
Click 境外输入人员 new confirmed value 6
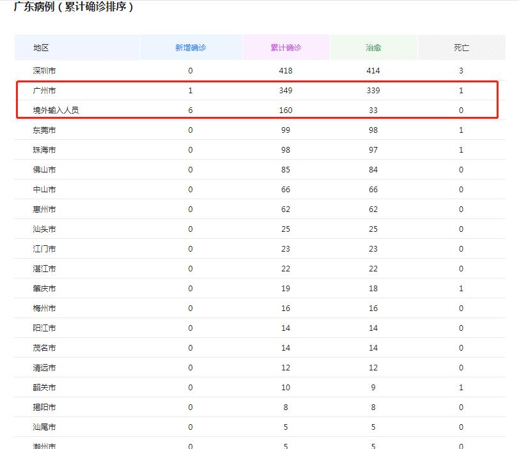pyautogui.click(x=190, y=110)
